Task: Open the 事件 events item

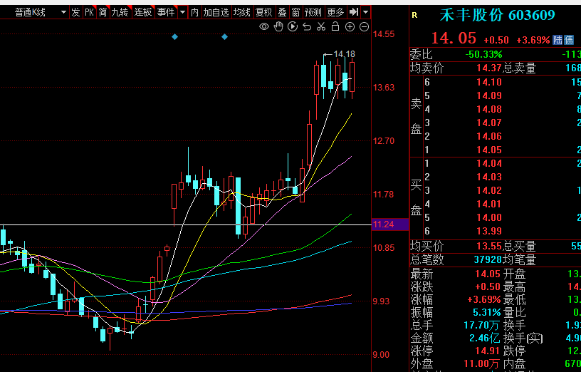Action: tap(166, 13)
